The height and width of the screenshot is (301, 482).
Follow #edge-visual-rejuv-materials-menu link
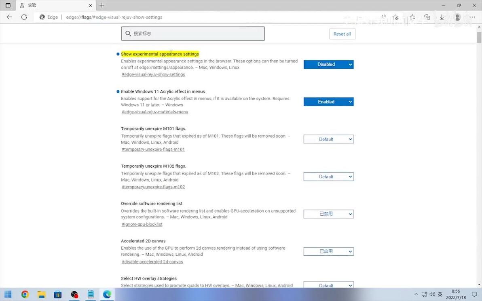(x=155, y=112)
